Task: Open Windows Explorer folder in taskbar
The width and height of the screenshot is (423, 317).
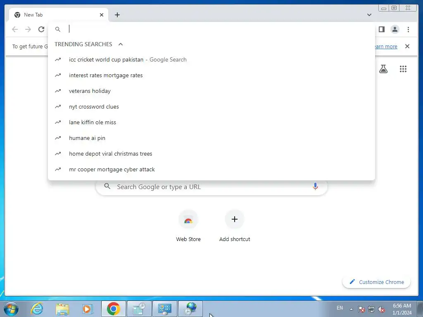Action: pos(62,309)
